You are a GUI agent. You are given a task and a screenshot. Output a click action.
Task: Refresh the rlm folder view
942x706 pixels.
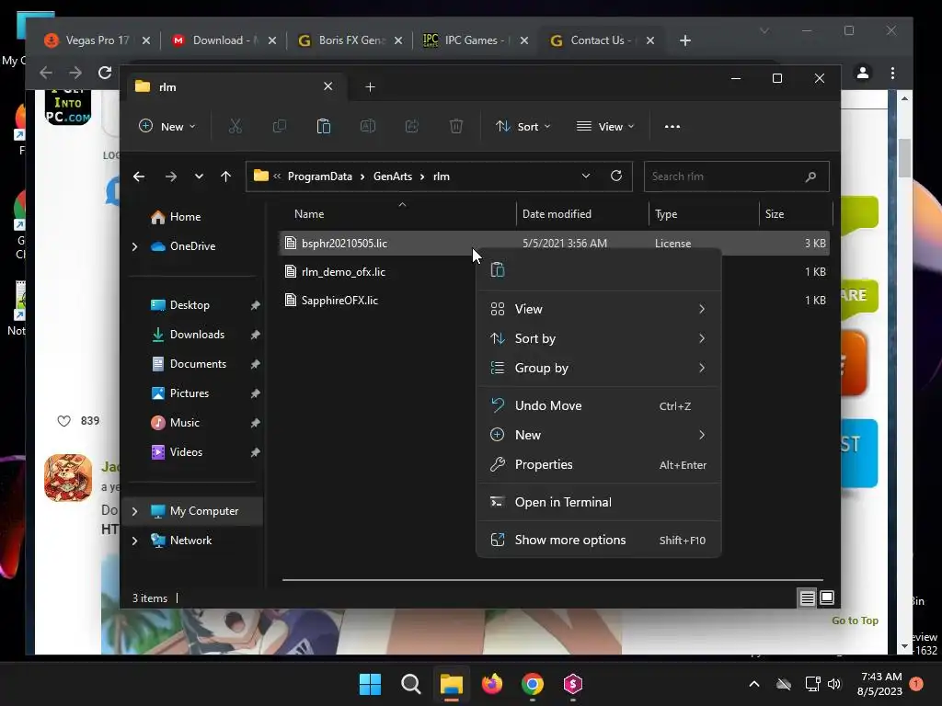point(615,176)
